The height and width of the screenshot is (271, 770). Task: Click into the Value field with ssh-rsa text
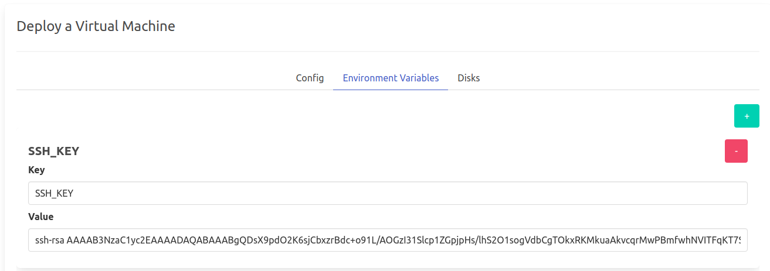point(387,240)
